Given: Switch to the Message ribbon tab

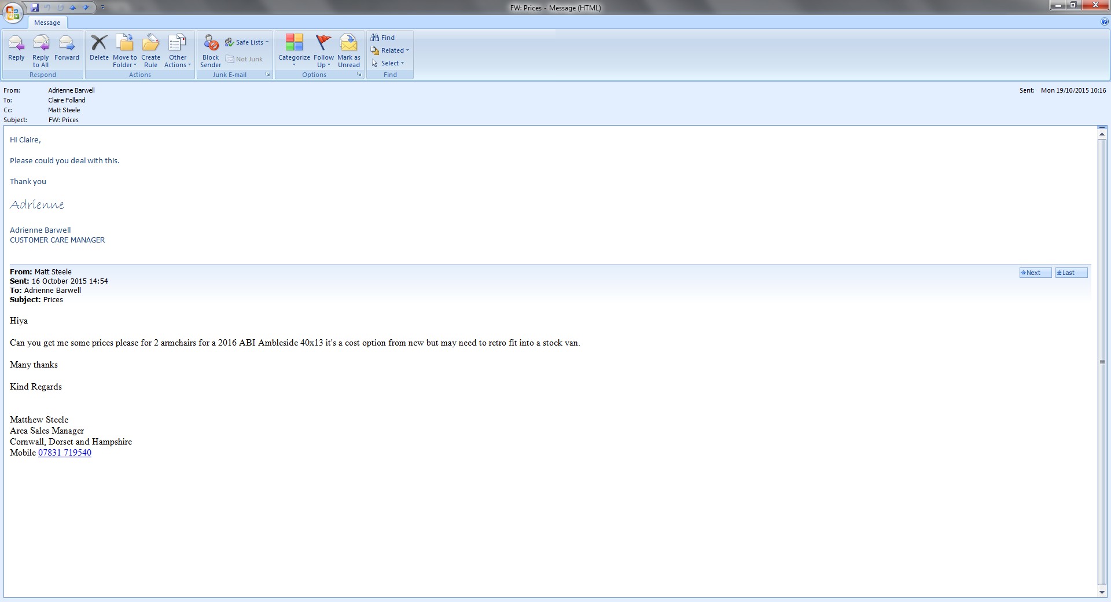Looking at the screenshot, I should [x=47, y=23].
